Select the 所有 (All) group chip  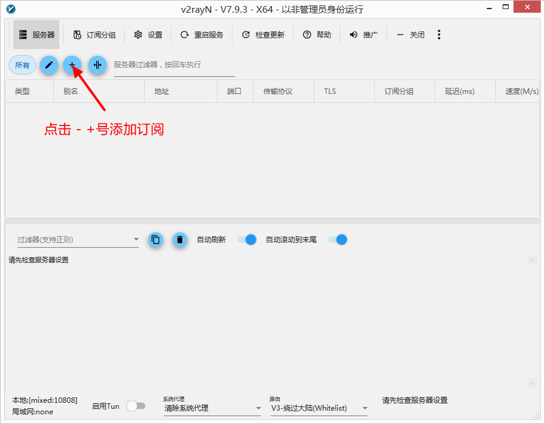tap(22, 65)
